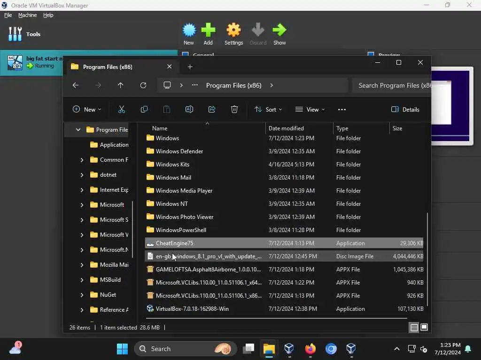Select CheatEngine75 application file

click(x=284, y=243)
